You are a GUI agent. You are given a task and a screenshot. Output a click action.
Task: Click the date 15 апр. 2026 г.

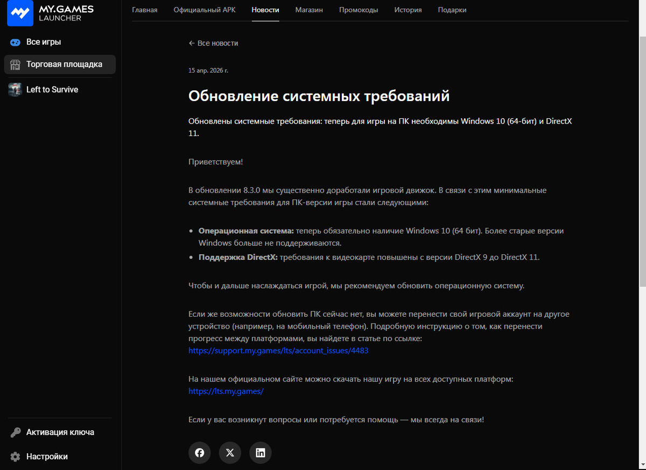click(208, 70)
